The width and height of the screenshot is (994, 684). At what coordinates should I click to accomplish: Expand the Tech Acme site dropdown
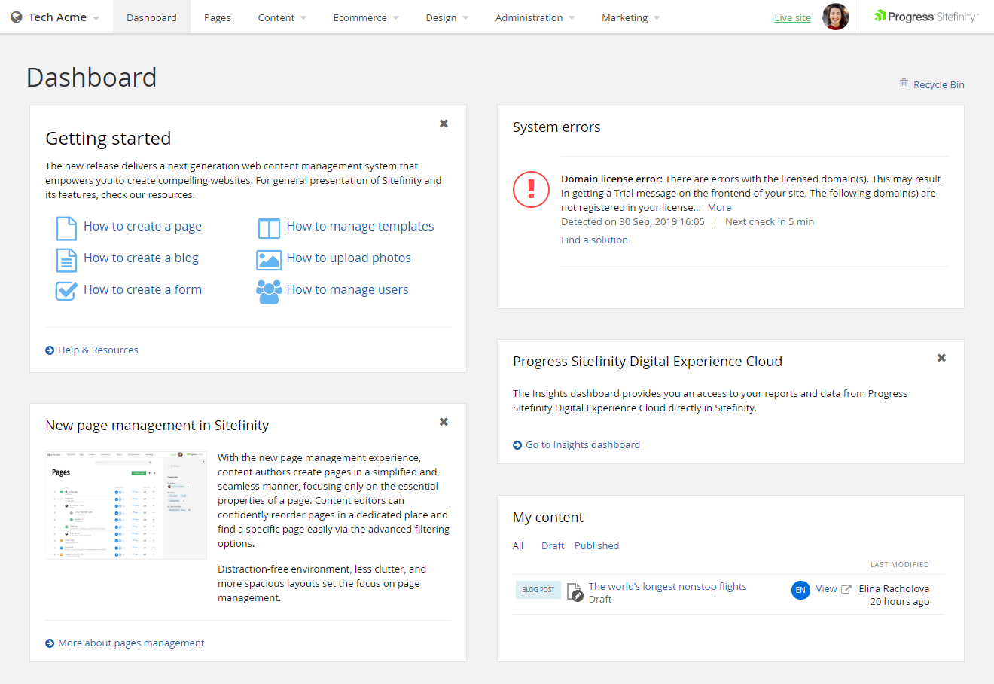coord(55,17)
